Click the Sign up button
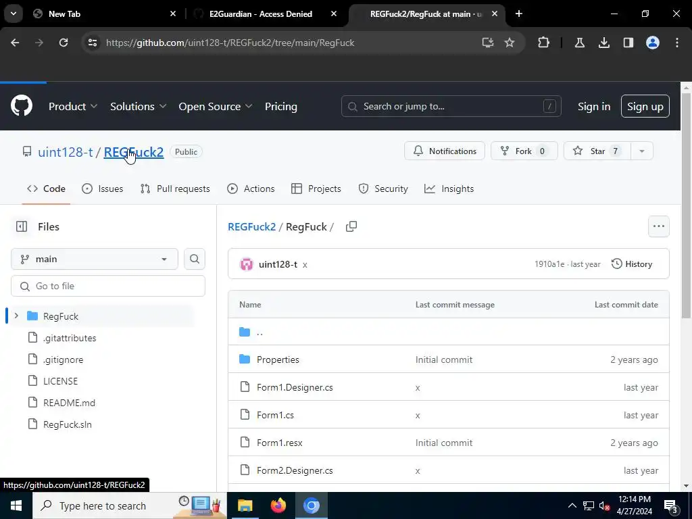Image resolution: width=692 pixels, height=519 pixels. click(645, 106)
